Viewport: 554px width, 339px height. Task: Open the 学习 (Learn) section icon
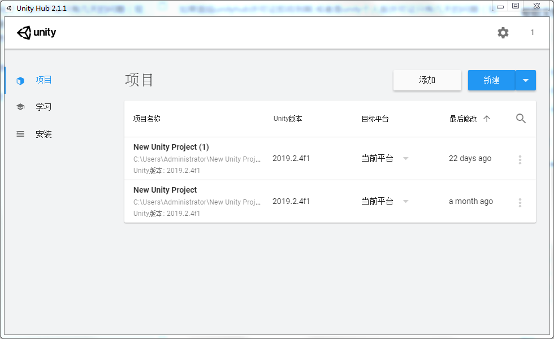[x=20, y=106]
